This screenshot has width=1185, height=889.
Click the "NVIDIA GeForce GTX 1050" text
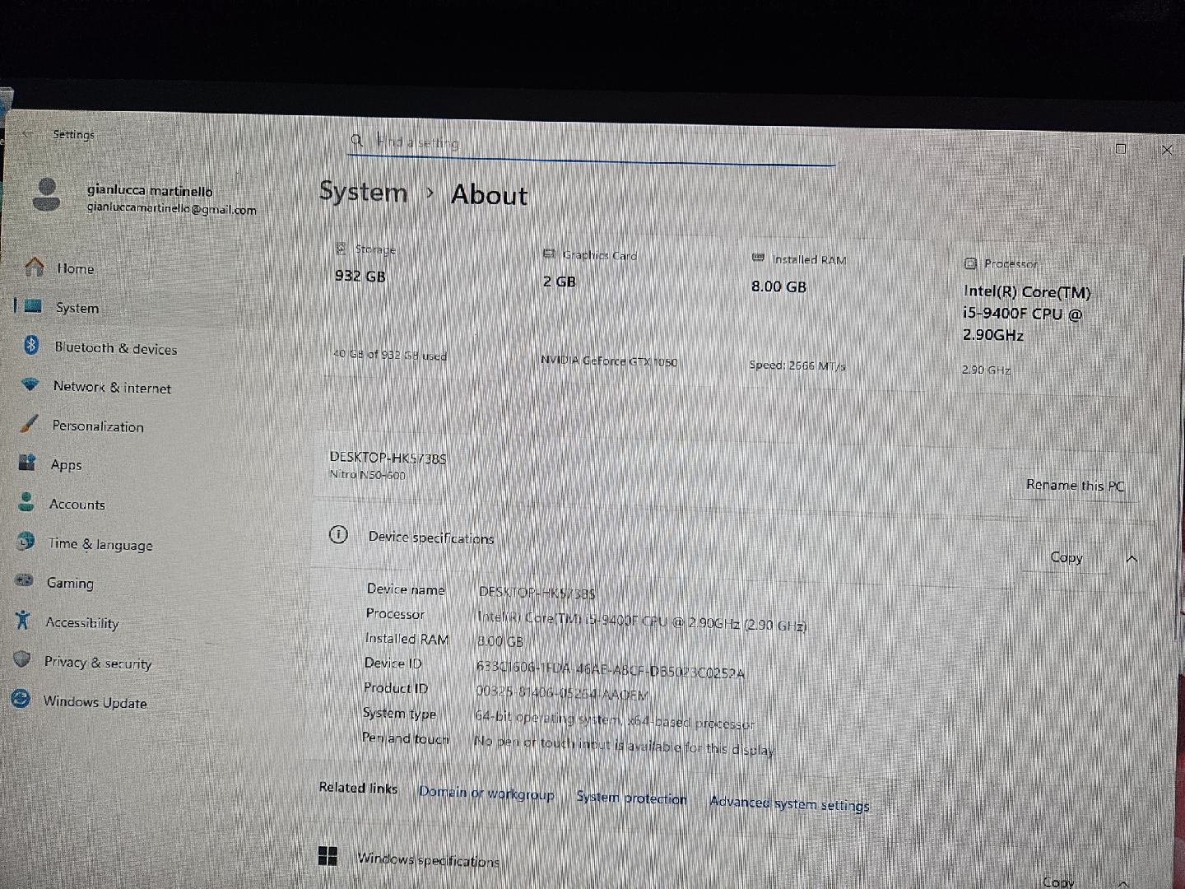coord(609,361)
